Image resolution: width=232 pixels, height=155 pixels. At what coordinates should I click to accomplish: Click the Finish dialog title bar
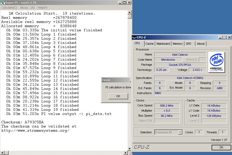point(116,80)
